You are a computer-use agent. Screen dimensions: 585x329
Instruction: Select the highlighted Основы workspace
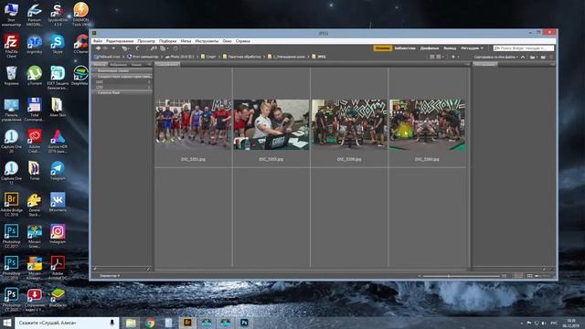[x=382, y=48]
